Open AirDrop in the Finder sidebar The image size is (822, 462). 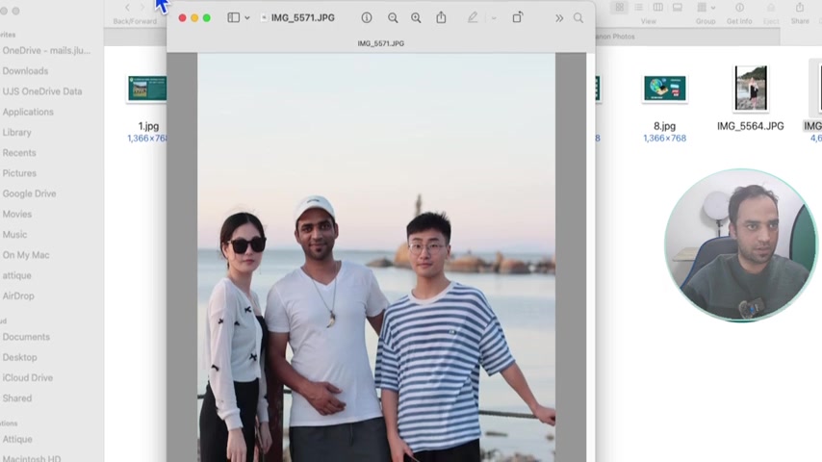click(x=18, y=295)
